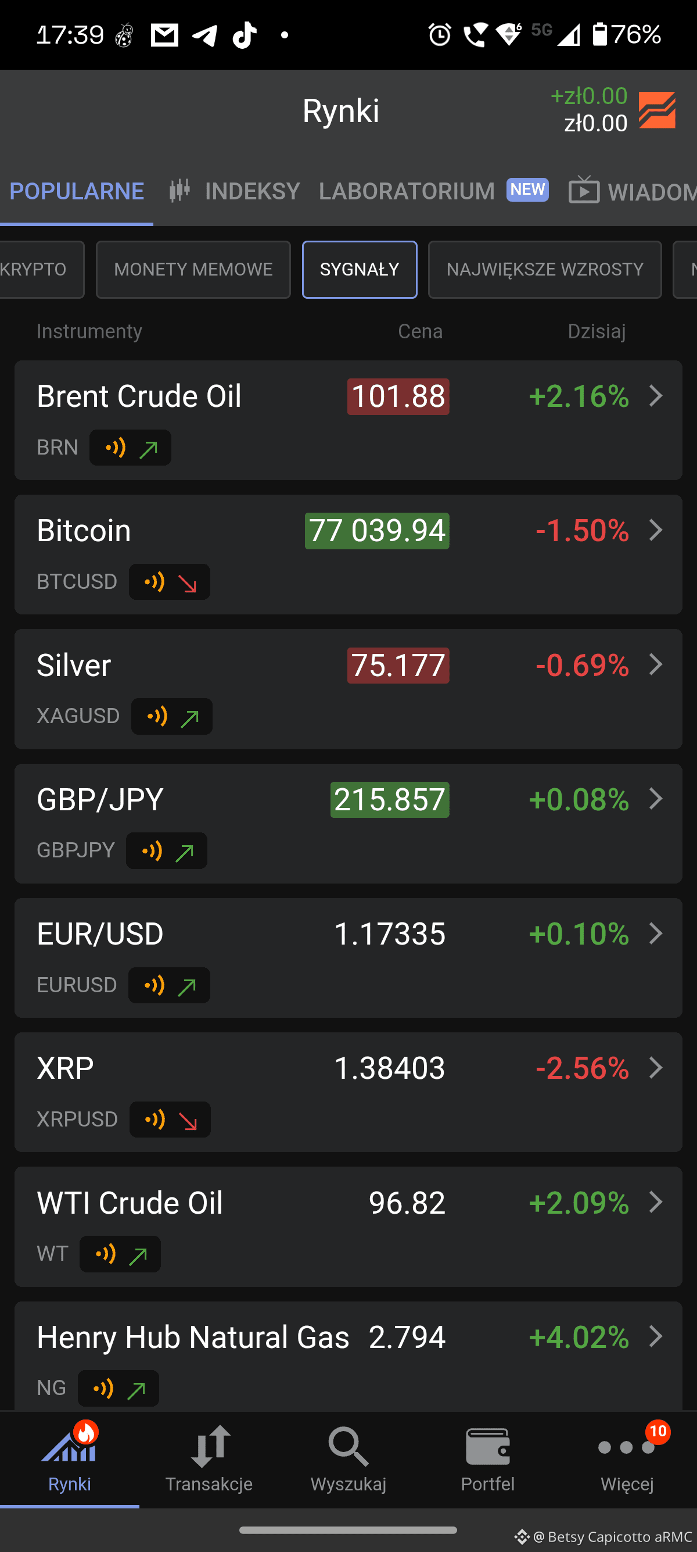Tap Brent Crude Oil signal indicator icon
Viewport: 697px width, 1552px height.
(131, 448)
